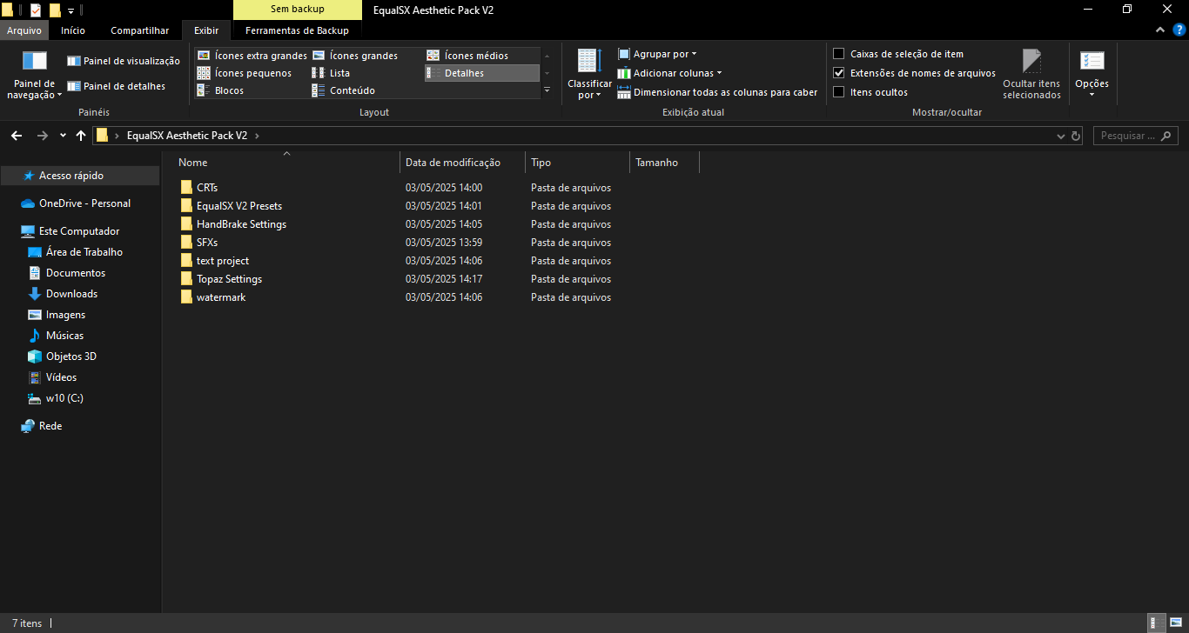Open Classificar por sorting menu
The width and height of the screenshot is (1189, 633).
tap(589, 75)
